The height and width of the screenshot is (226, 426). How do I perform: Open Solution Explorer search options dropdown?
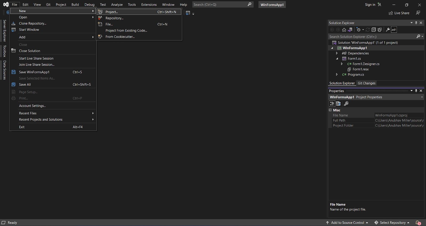coord(422,37)
